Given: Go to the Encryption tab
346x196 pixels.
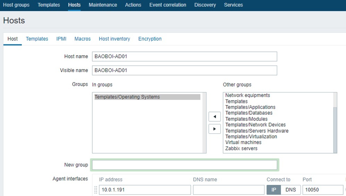Looking at the screenshot, I should click(x=150, y=39).
